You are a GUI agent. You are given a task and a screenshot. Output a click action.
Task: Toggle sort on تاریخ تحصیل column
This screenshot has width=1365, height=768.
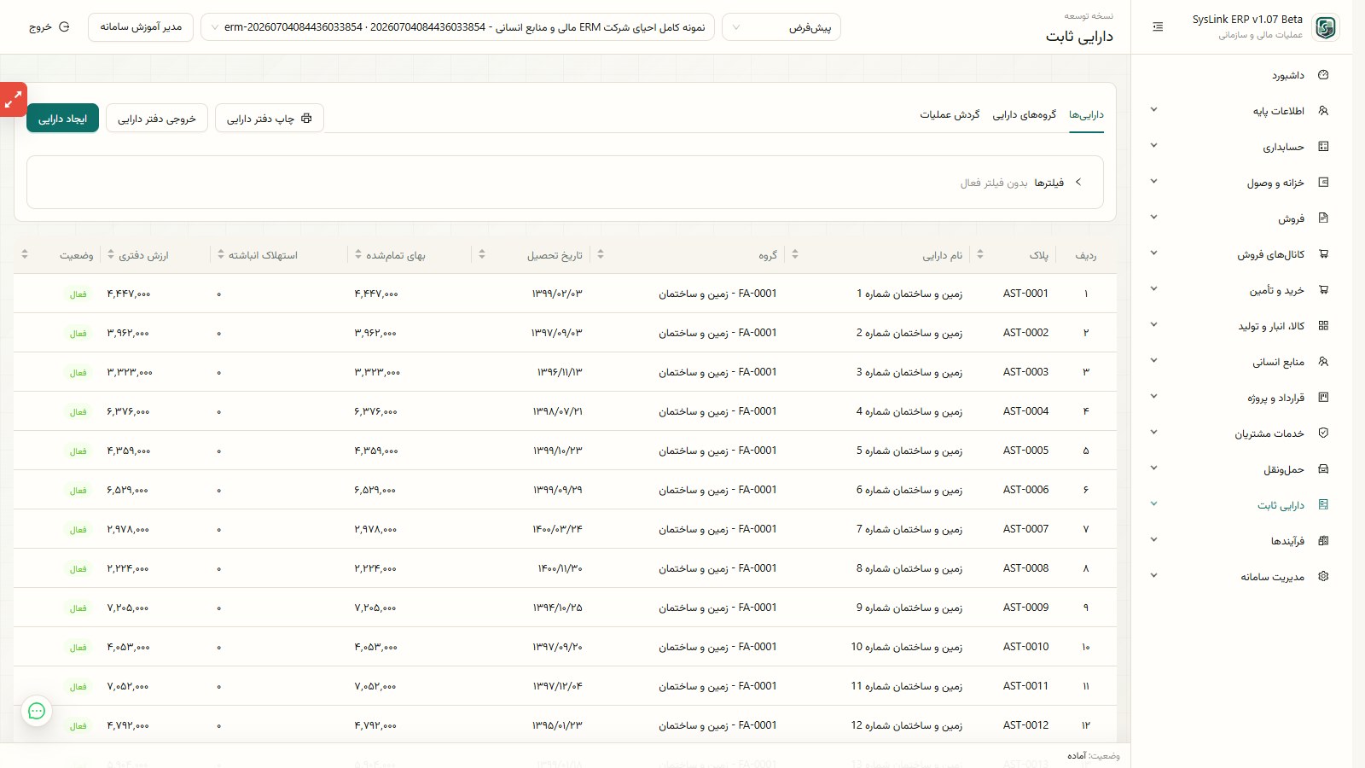click(481, 254)
